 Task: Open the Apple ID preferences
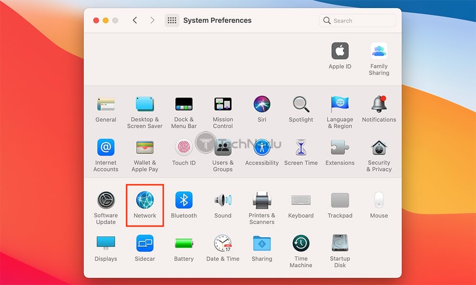click(x=340, y=51)
